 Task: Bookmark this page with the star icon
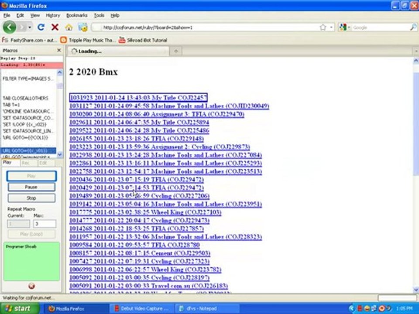(x=323, y=27)
